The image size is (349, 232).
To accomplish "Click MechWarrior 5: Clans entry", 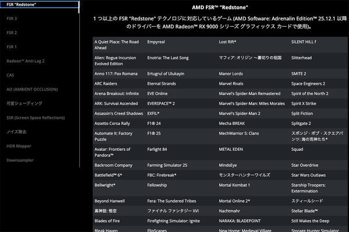I will click(x=239, y=133).
